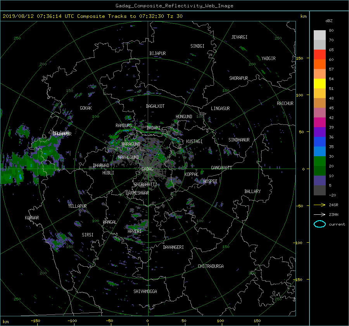Image resolution: width=349 pixels, height=326 pixels.
Task: Click the 2019/08/12 07:36:14 UTC timestamp
Action: click(35, 16)
